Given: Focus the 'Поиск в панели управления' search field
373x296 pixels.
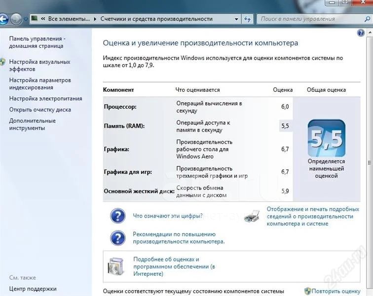Looking at the screenshot, I should click(x=309, y=19).
